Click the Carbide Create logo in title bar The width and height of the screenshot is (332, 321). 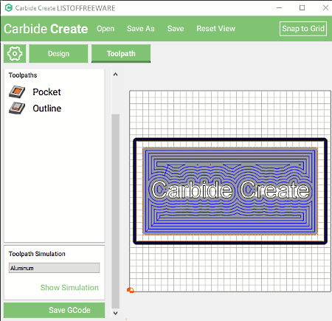point(9,8)
